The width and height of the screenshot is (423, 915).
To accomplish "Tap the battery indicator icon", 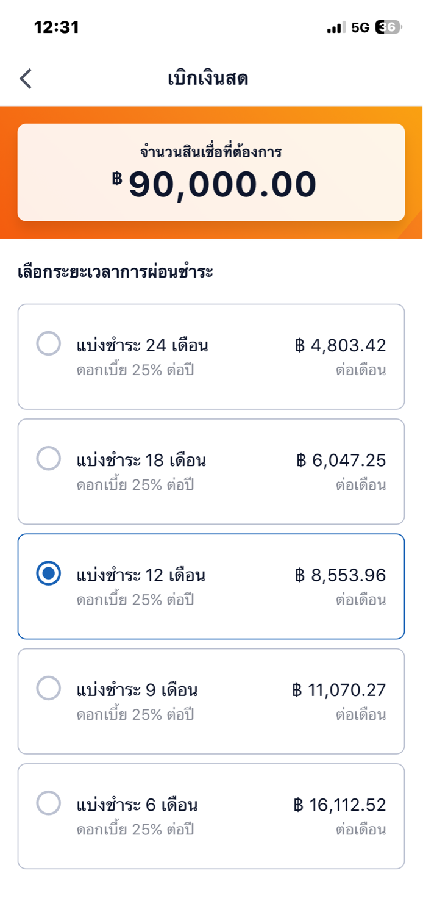I will click(x=388, y=27).
